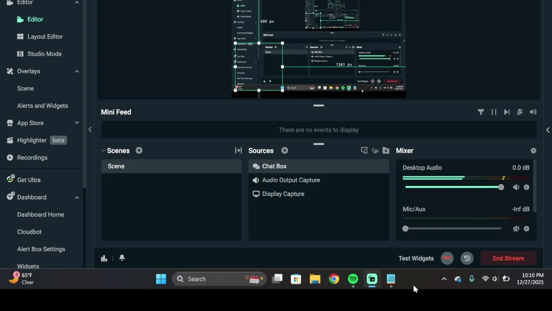This screenshot has width=552, height=311.
Task: Toggle the REC recording button
Action: click(447, 258)
